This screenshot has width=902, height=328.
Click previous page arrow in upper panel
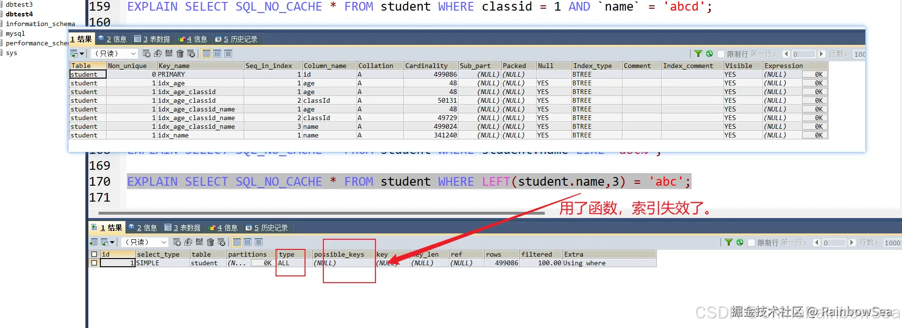[786, 54]
